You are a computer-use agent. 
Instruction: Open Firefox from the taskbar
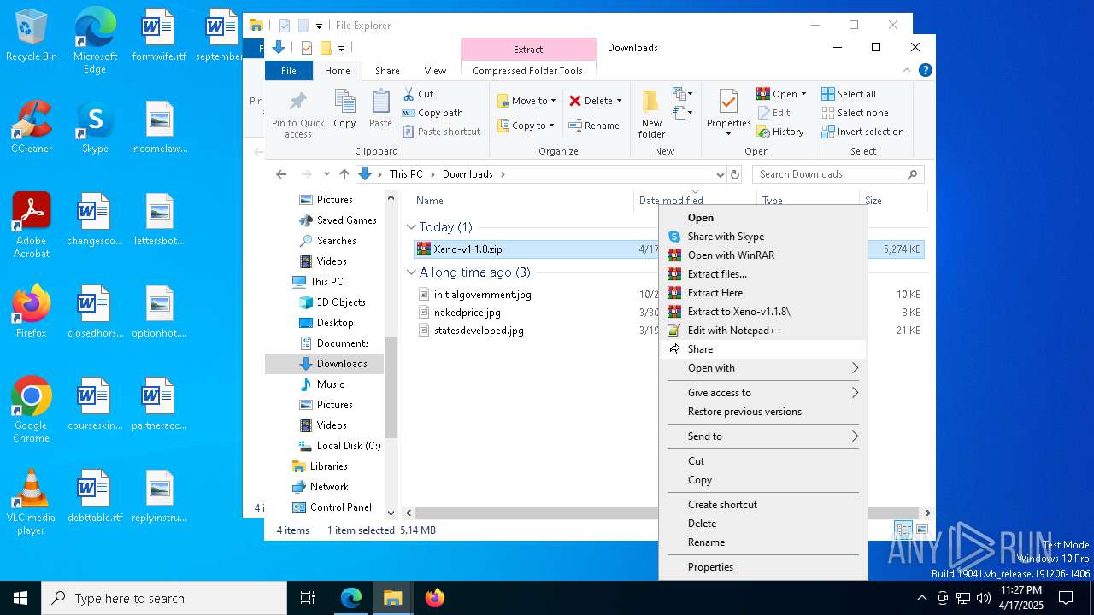(x=434, y=598)
